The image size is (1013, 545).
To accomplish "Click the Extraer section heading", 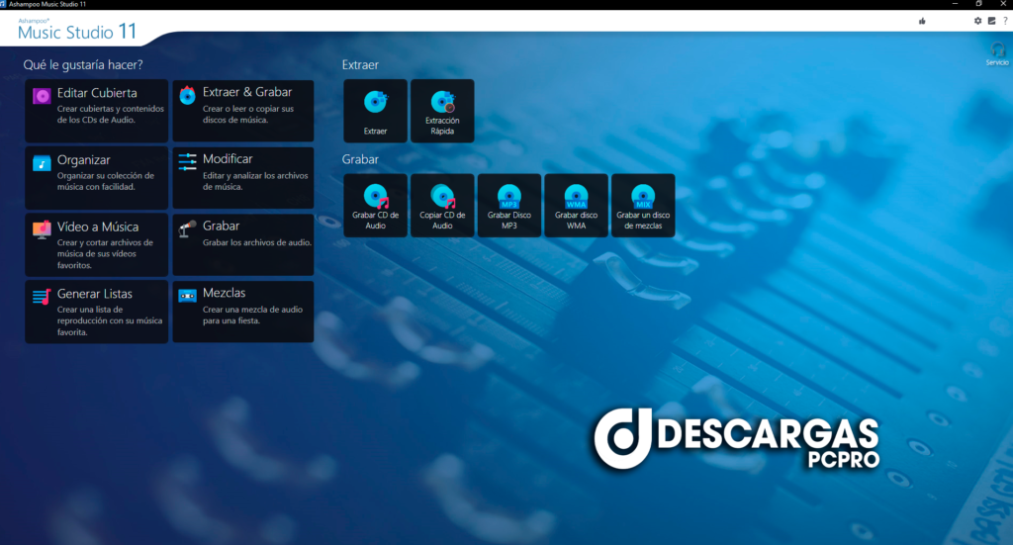I will (360, 65).
